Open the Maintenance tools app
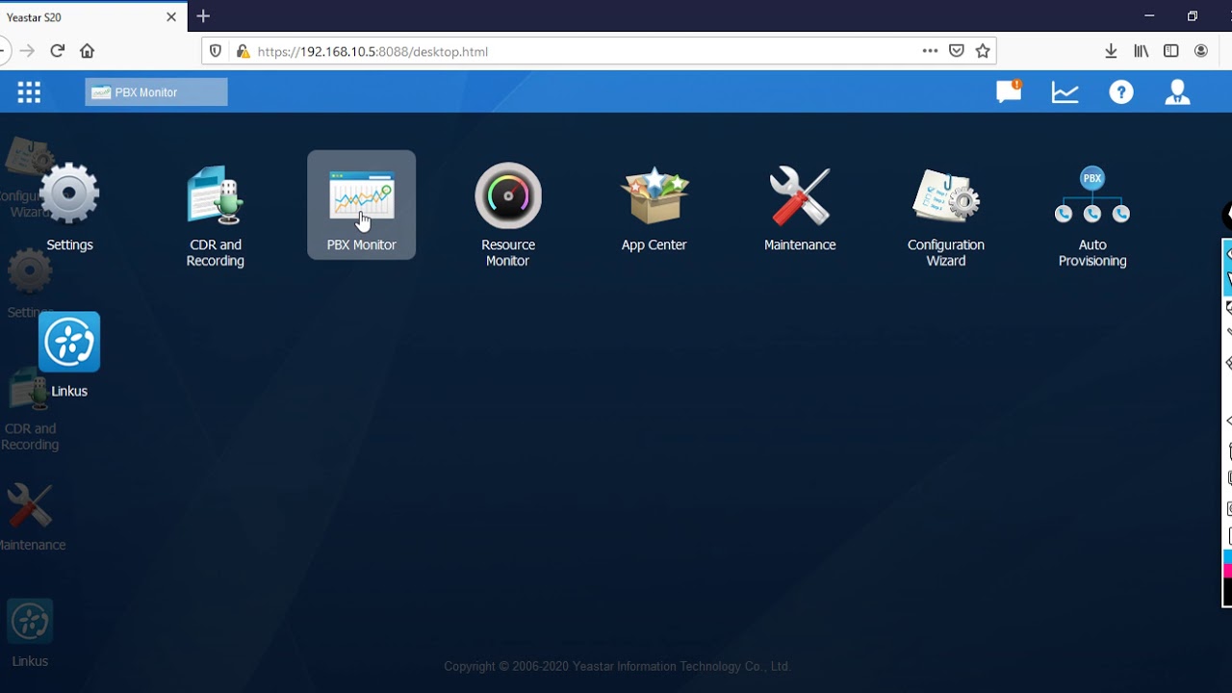Image resolution: width=1232 pixels, height=693 pixels. click(800, 207)
